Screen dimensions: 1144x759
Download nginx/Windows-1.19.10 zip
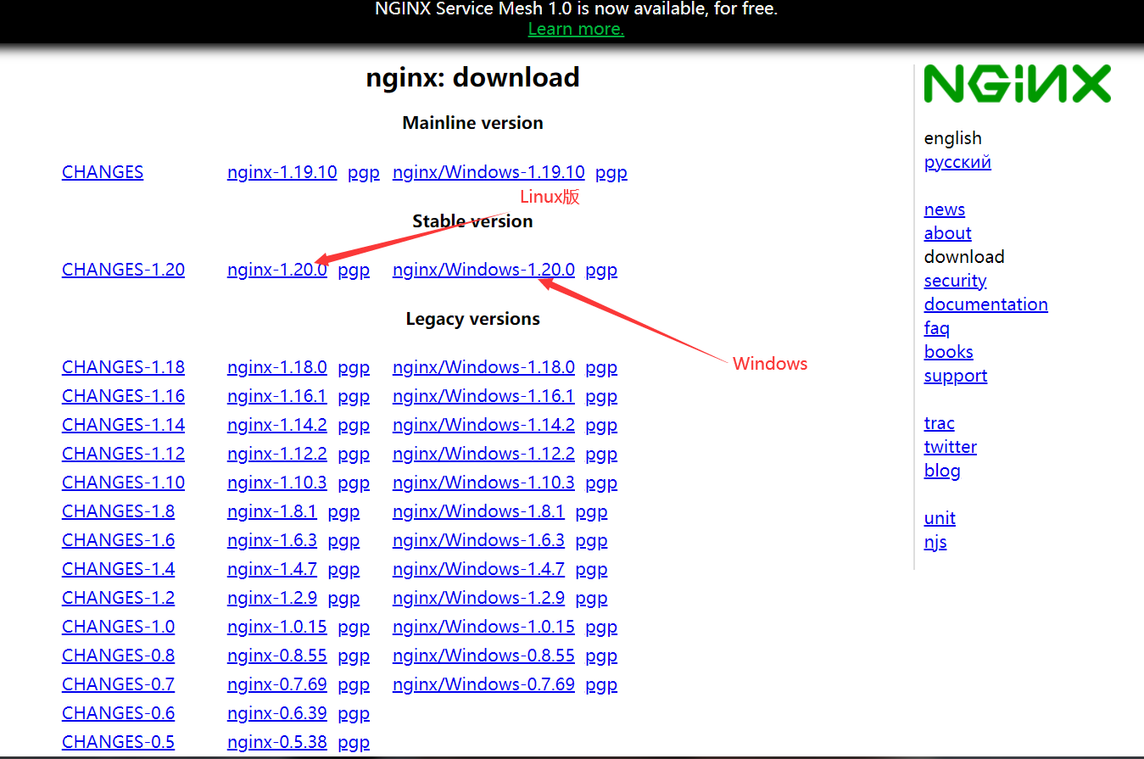(488, 172)
